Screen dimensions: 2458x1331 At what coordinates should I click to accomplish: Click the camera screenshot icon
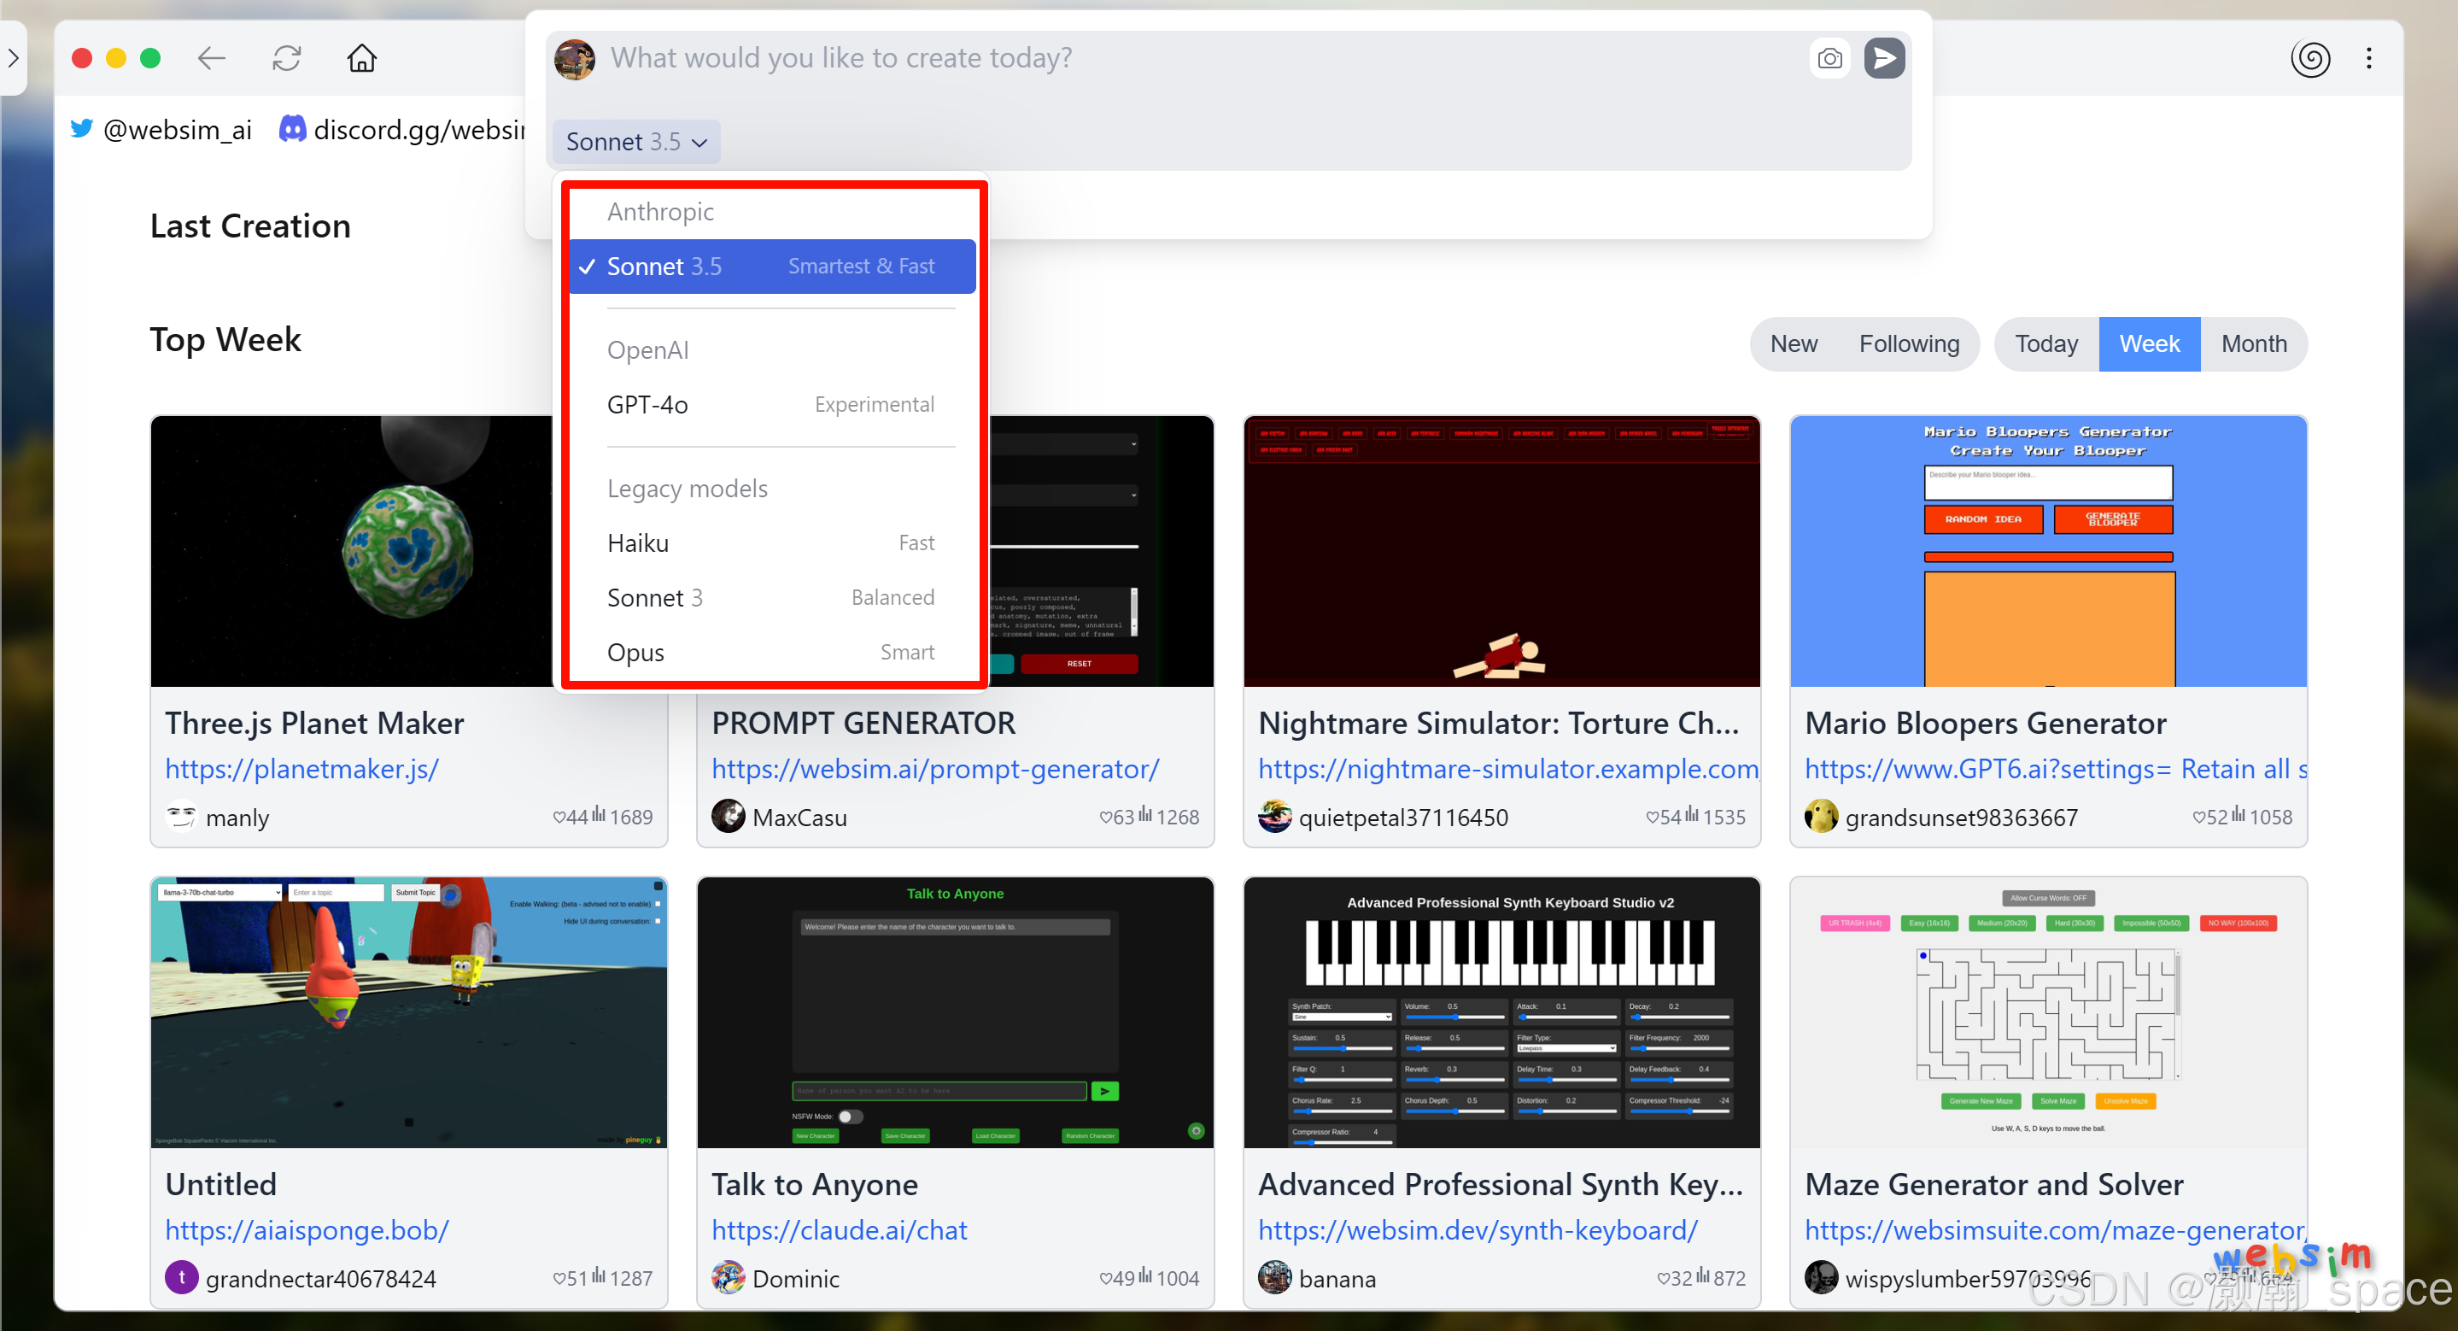[1829, 58]
